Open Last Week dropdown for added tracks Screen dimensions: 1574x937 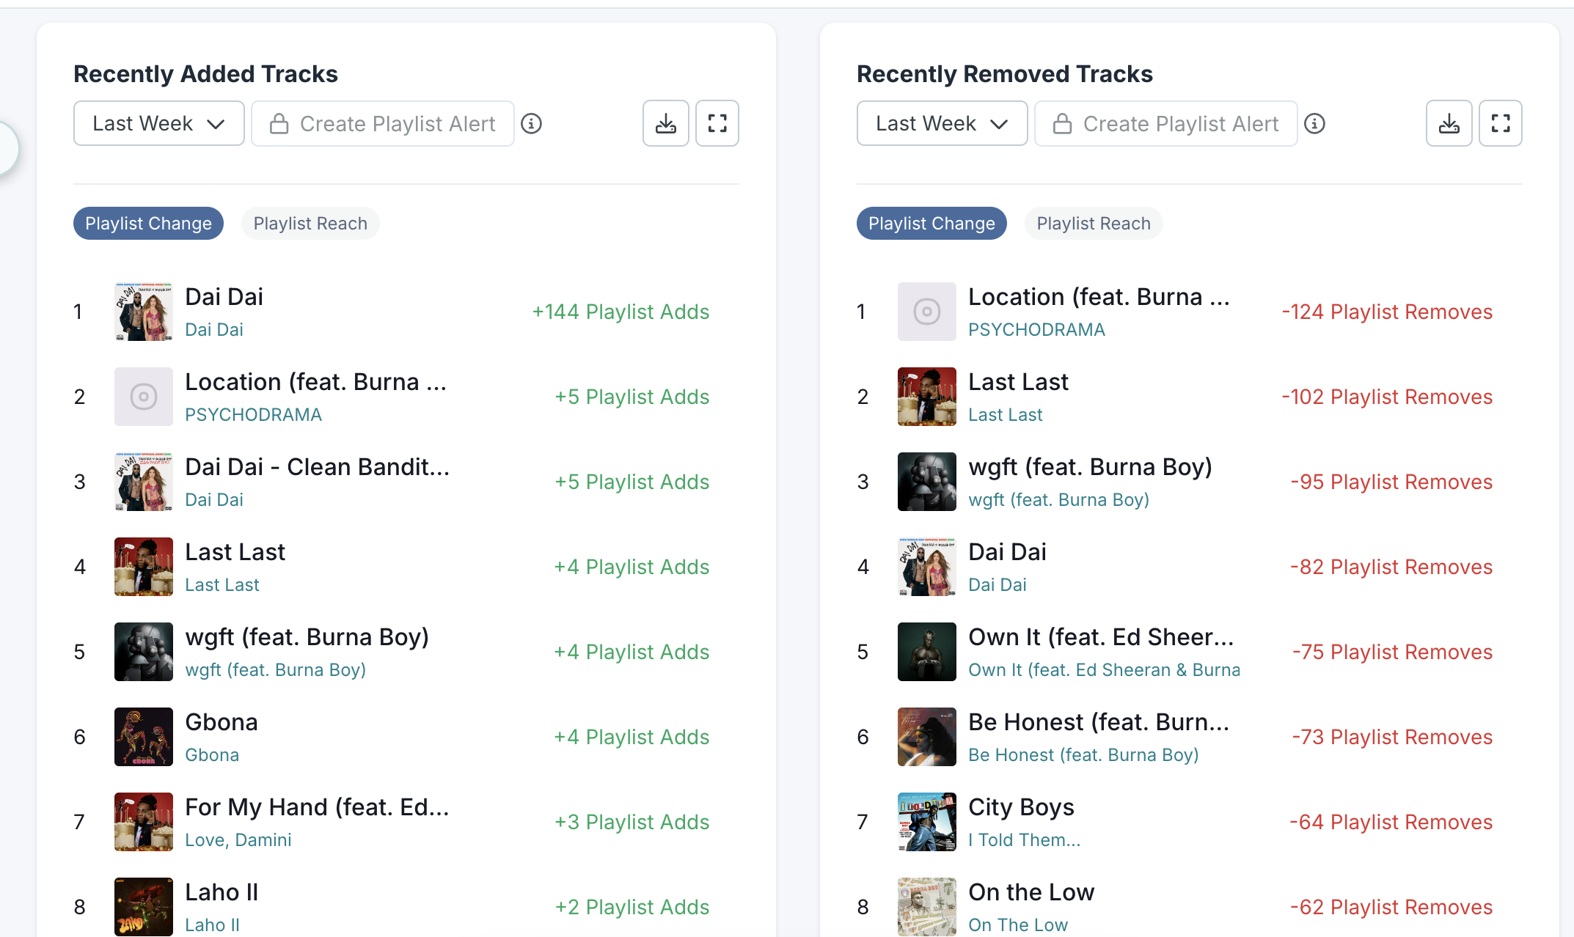[x=158, y=123]
